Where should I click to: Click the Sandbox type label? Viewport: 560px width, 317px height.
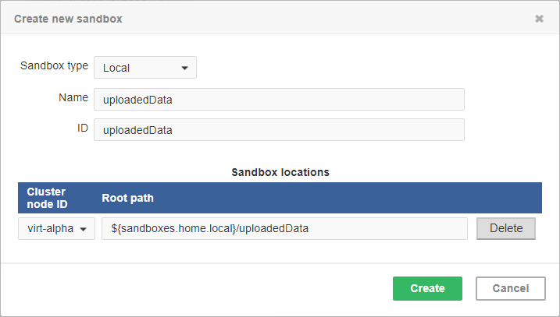[x=54, y=66]
